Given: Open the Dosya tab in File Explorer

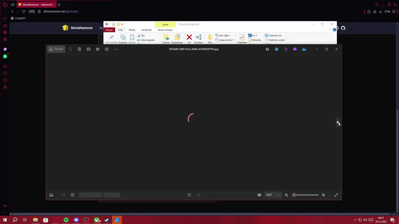Looking at the screenshot, I should [x=109, y=30].
